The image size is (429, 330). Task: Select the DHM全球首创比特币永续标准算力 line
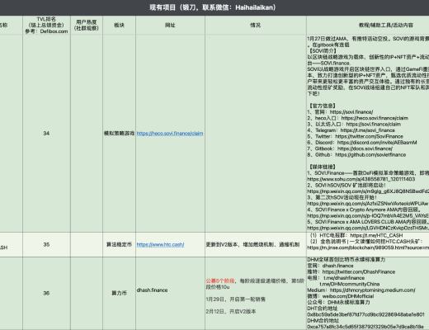pyautogui.click(x=346, y=260)
